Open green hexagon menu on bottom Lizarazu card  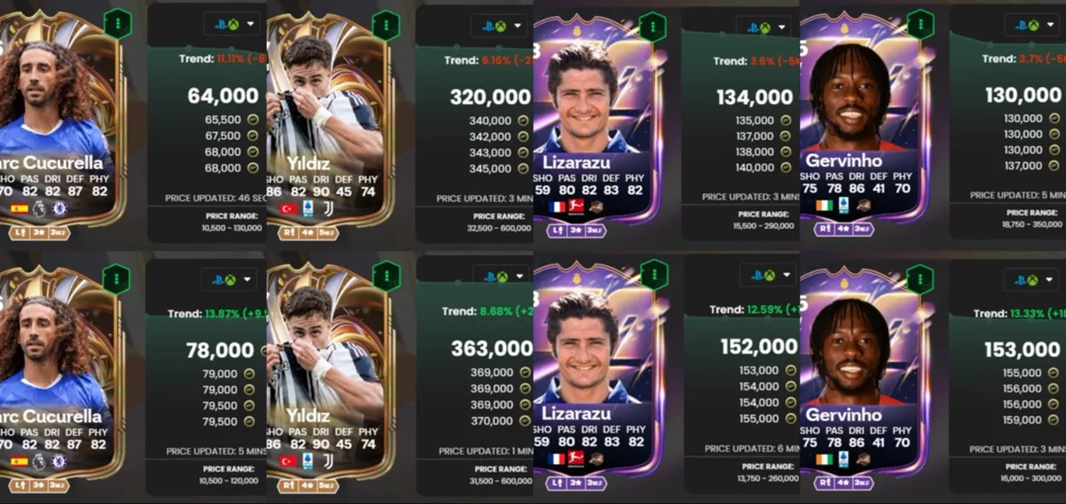(654, 275)
